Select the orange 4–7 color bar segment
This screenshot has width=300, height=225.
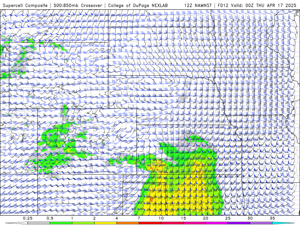pyautogui.click(x=127, y=223)
